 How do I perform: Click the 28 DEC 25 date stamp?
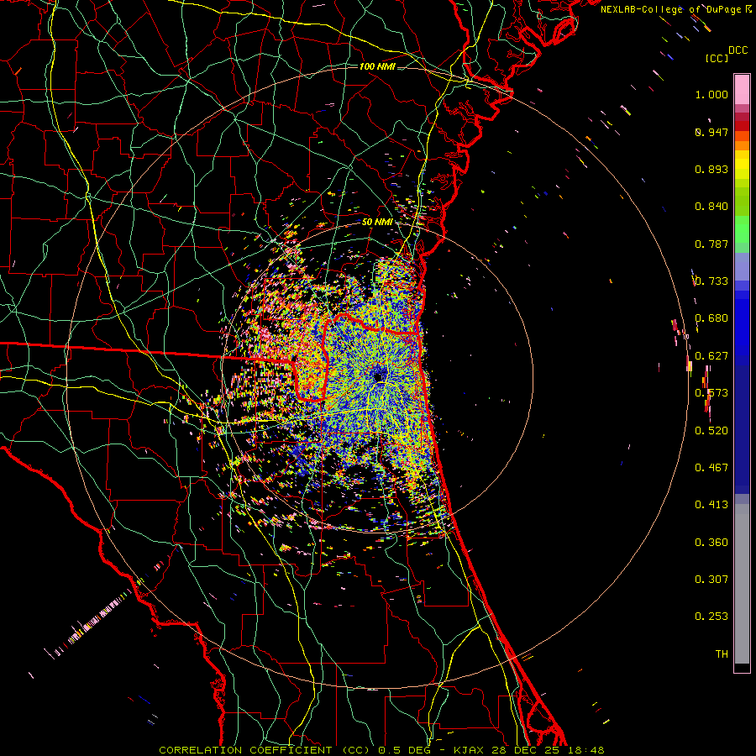[526, 750]
